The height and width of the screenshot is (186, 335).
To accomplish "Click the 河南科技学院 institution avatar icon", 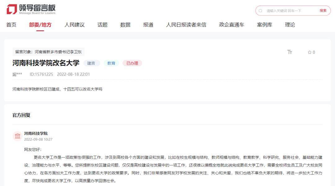I will click(x=17, y=136).
